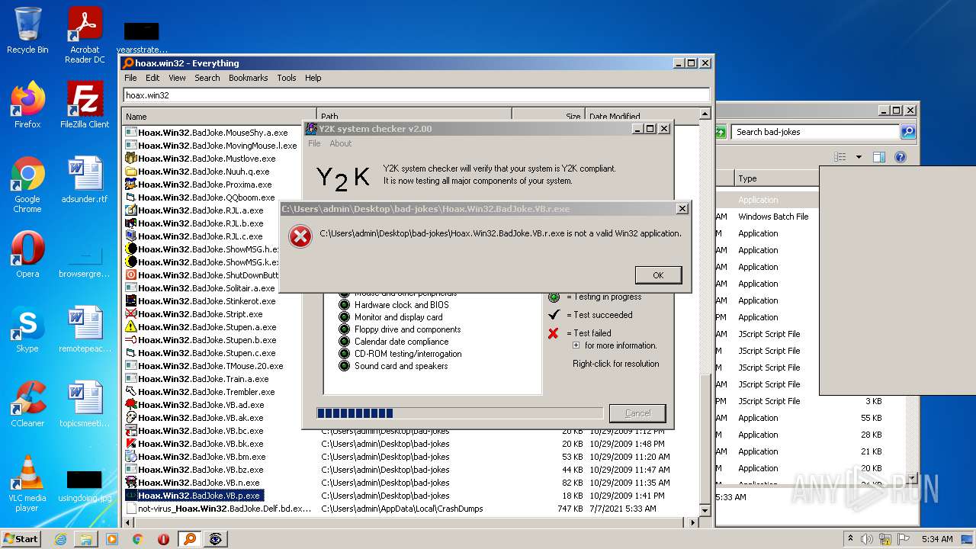
Task: Expand 'for more information' plus box
Action: [x=576, y=345]
